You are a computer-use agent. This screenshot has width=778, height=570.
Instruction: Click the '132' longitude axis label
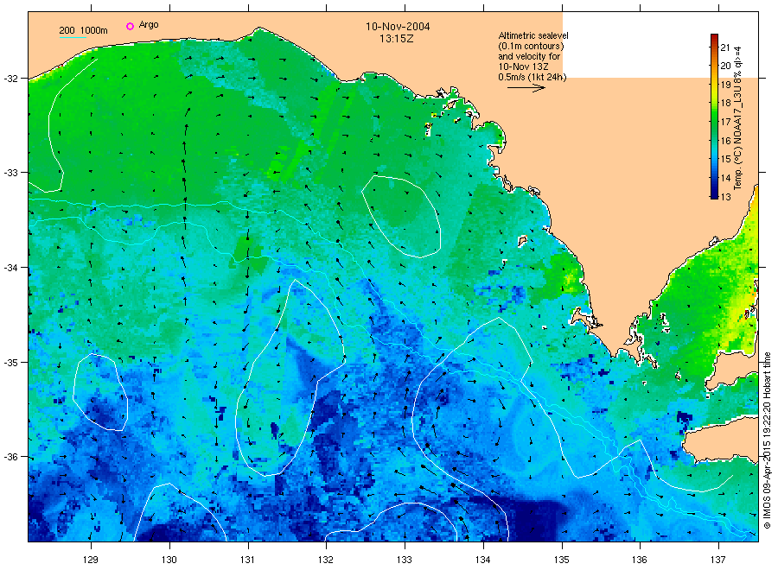[x=326, y=560]
